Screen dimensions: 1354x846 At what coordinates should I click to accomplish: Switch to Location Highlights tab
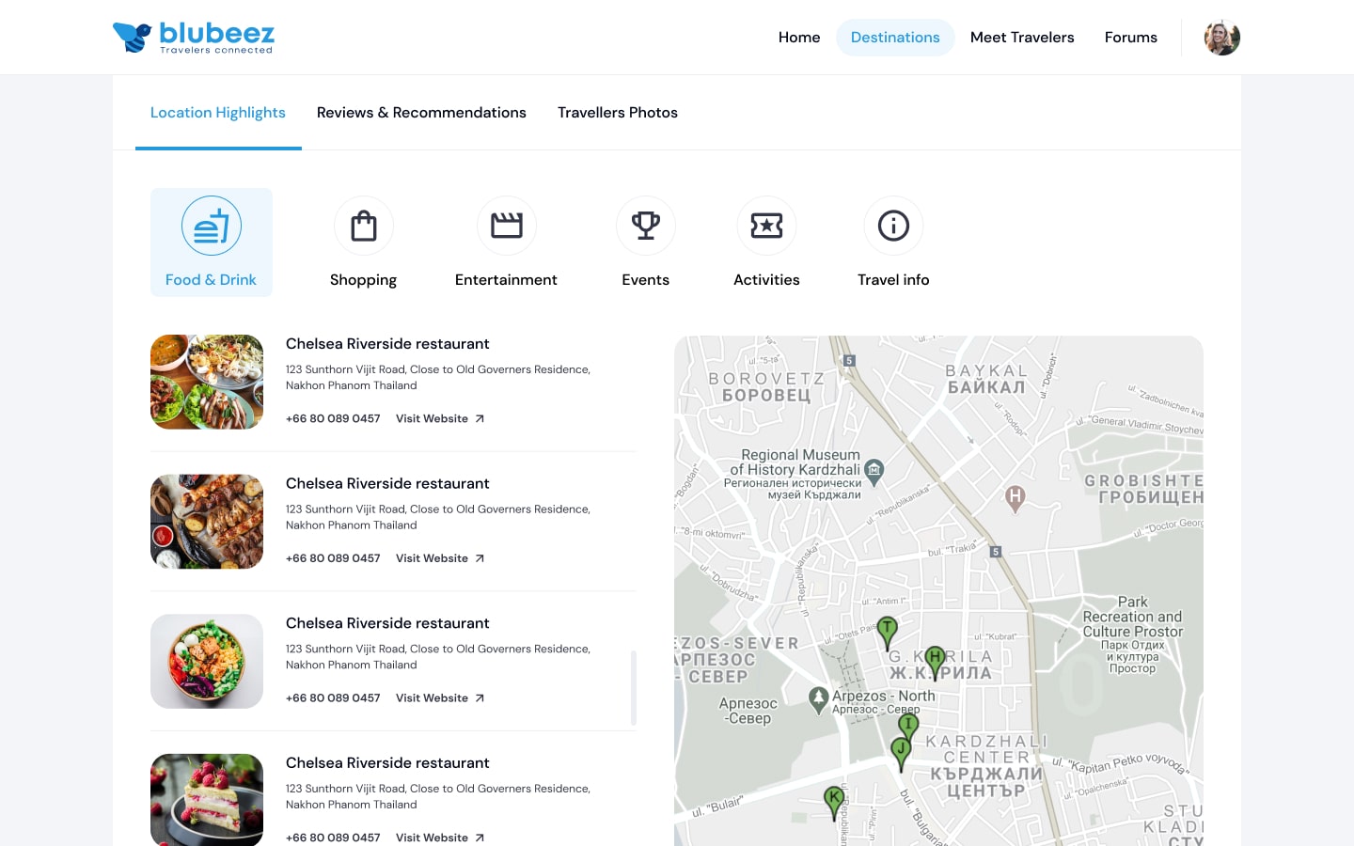click(x=218, y=113)
